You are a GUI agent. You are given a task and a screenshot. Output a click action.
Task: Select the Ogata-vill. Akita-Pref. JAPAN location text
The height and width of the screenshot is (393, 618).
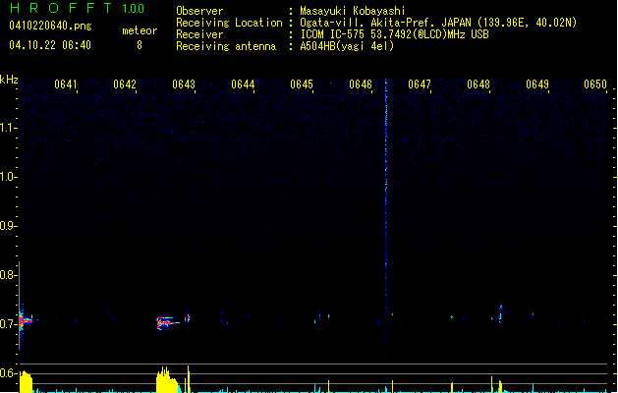coord(438,23)
